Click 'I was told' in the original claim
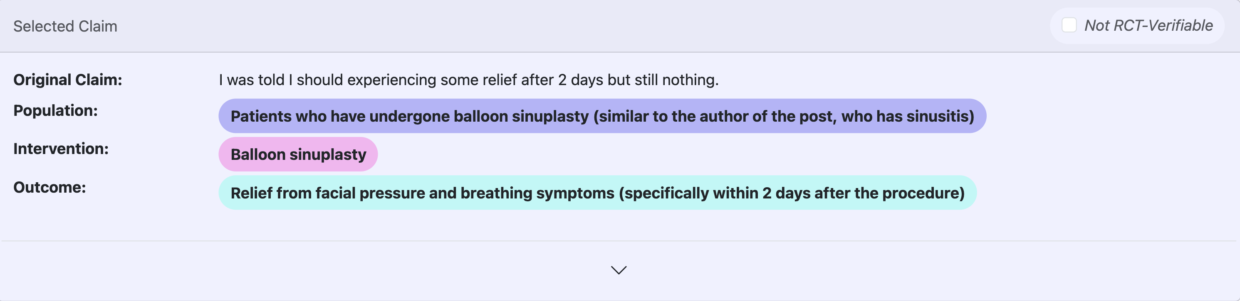Image resolution: width=1240 pixels, height=301 pixels. (251, 80)
